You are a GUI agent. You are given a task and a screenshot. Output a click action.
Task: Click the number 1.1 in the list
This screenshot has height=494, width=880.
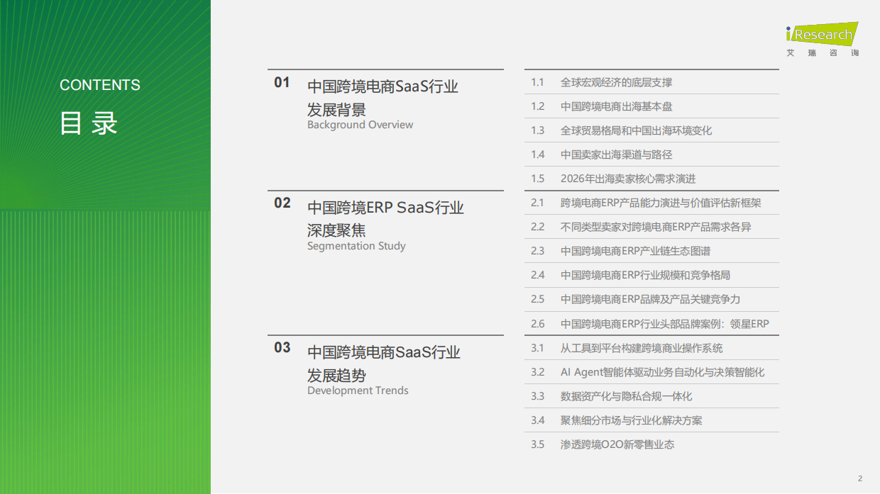coord(537,82)
